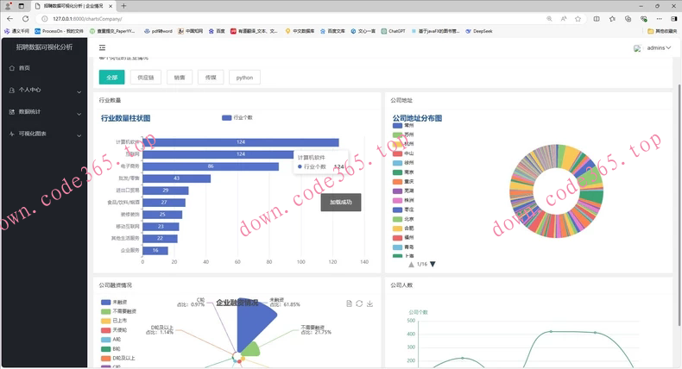Viewport: 682px width, 369px height.
Task: Click the restore/refresh icon on financing chart
Action: pyautogui.click(x=359, y=303)
